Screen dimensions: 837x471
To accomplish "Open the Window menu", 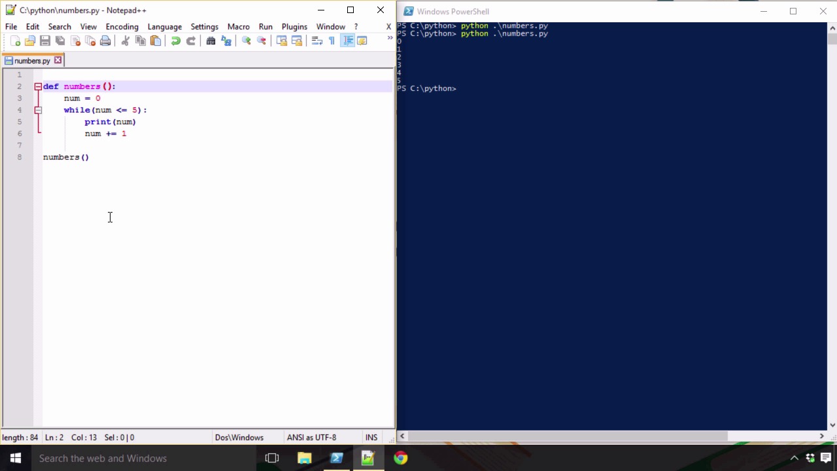I will (x=331, y=27).
